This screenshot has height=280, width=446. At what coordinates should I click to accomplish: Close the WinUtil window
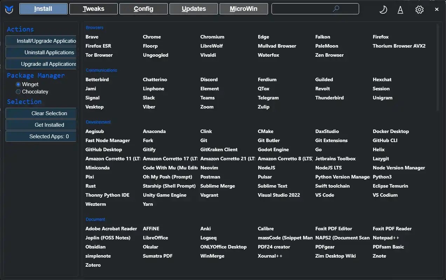[437, 9]
